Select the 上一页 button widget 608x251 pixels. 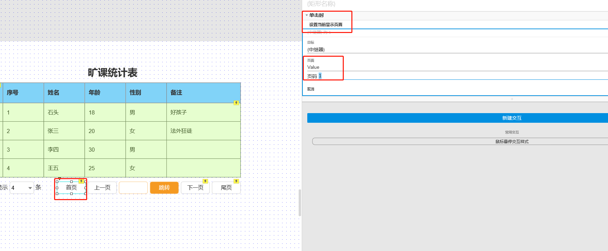click(102, 187)
